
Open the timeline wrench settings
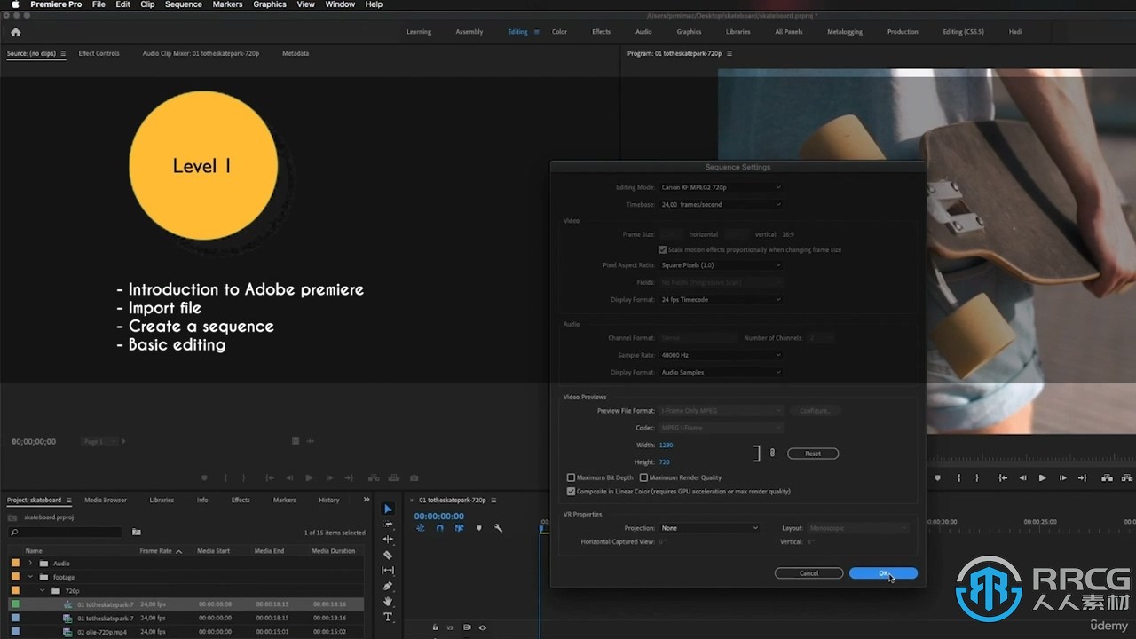(x=498, y=528)
